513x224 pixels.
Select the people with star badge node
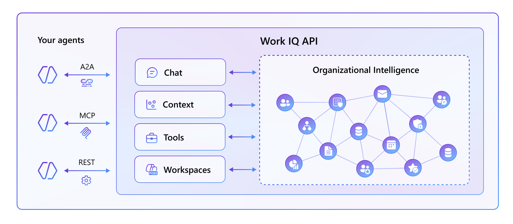point(365,169)
